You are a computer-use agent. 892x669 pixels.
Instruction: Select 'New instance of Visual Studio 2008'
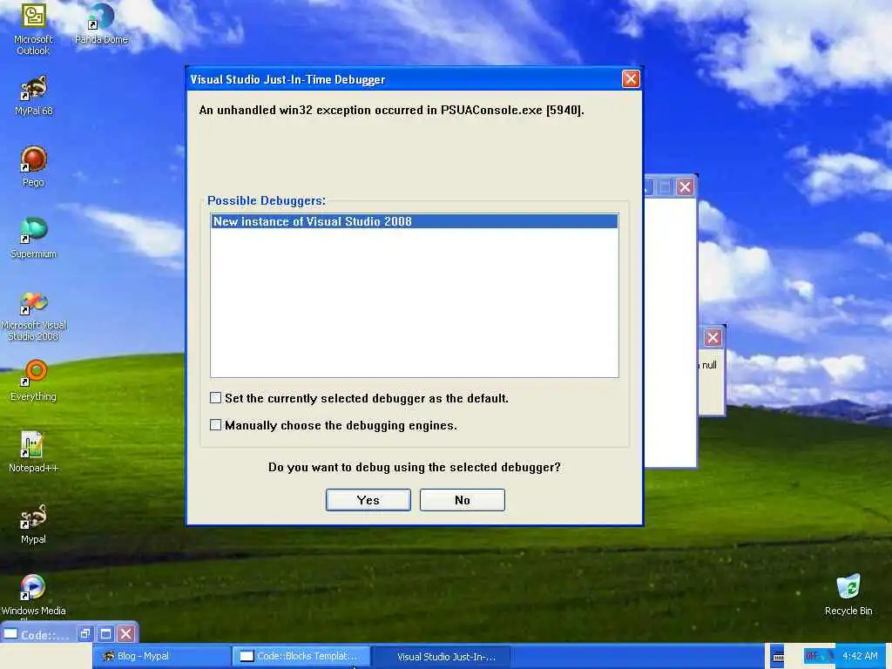point(414,221)
